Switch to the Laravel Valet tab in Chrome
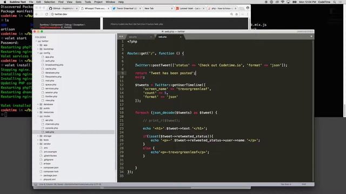Screen dimensions: 346x194 pos(190,9)
